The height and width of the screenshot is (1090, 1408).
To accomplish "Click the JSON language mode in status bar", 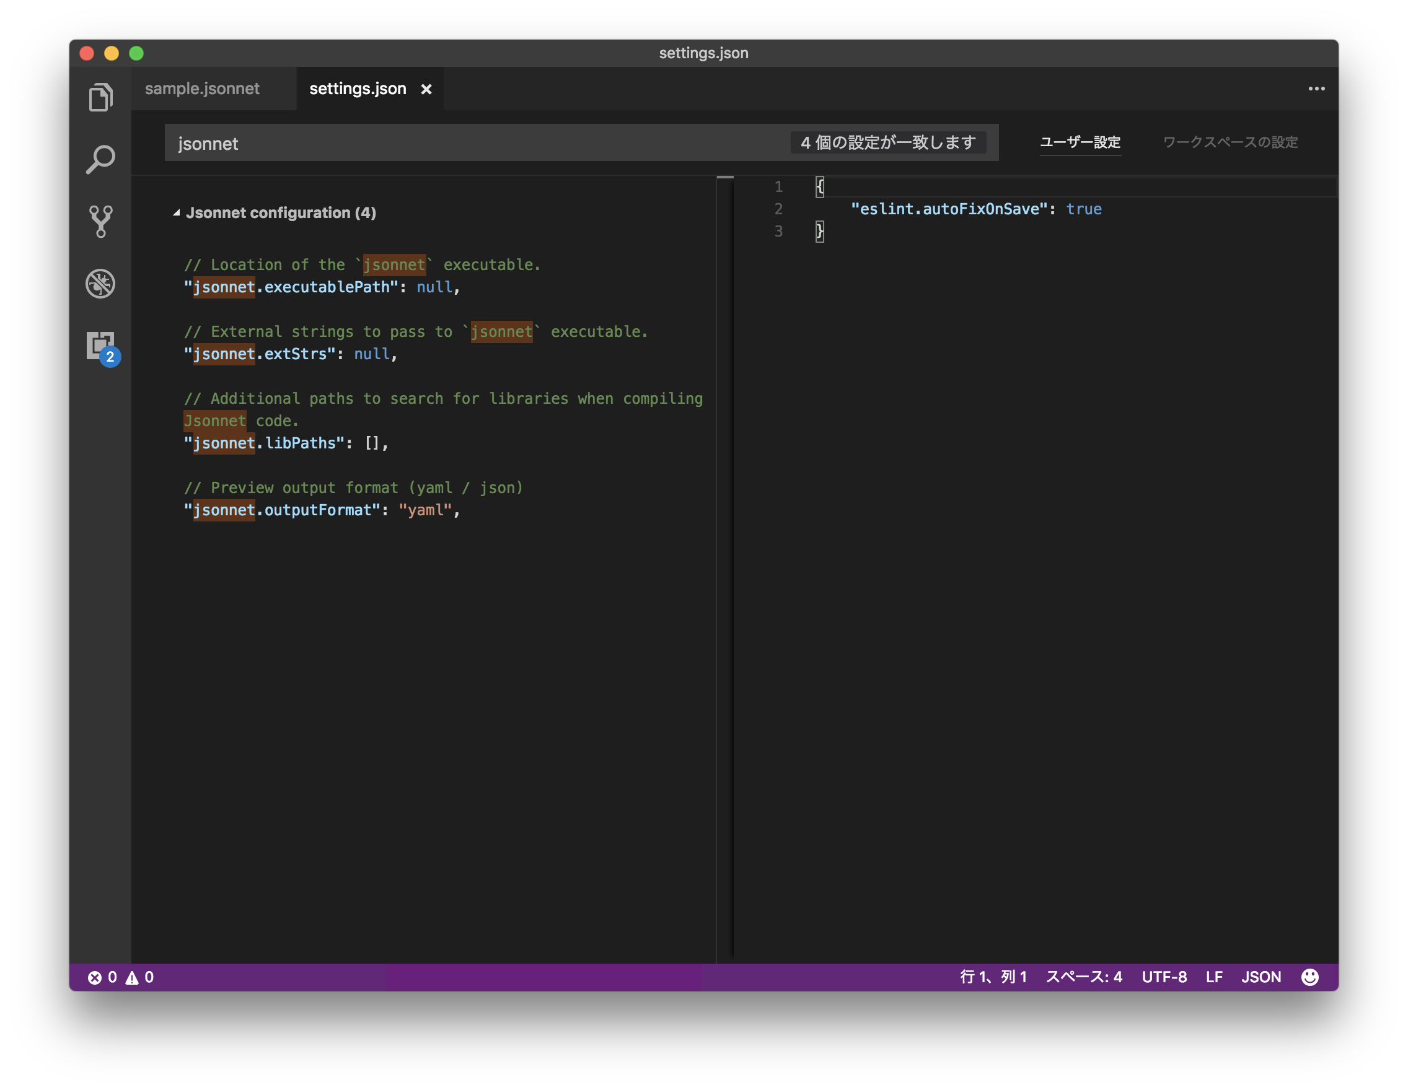I will (1261, 977).
